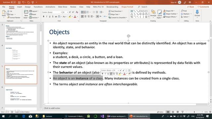Image resolution: width=212 pixels, height=119 pixels.
Task: Insert a New Slide
Action: point(26,14)
